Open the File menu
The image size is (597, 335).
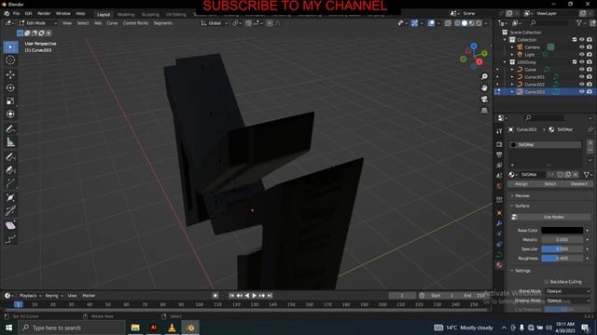click(16, 13)
